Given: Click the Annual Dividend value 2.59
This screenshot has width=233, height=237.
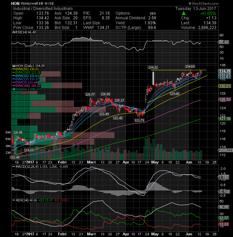Looking at the screenshot, I should coord(152,18).
